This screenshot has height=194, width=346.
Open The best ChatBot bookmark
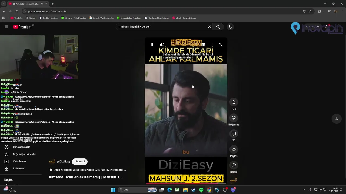point(157,18)
